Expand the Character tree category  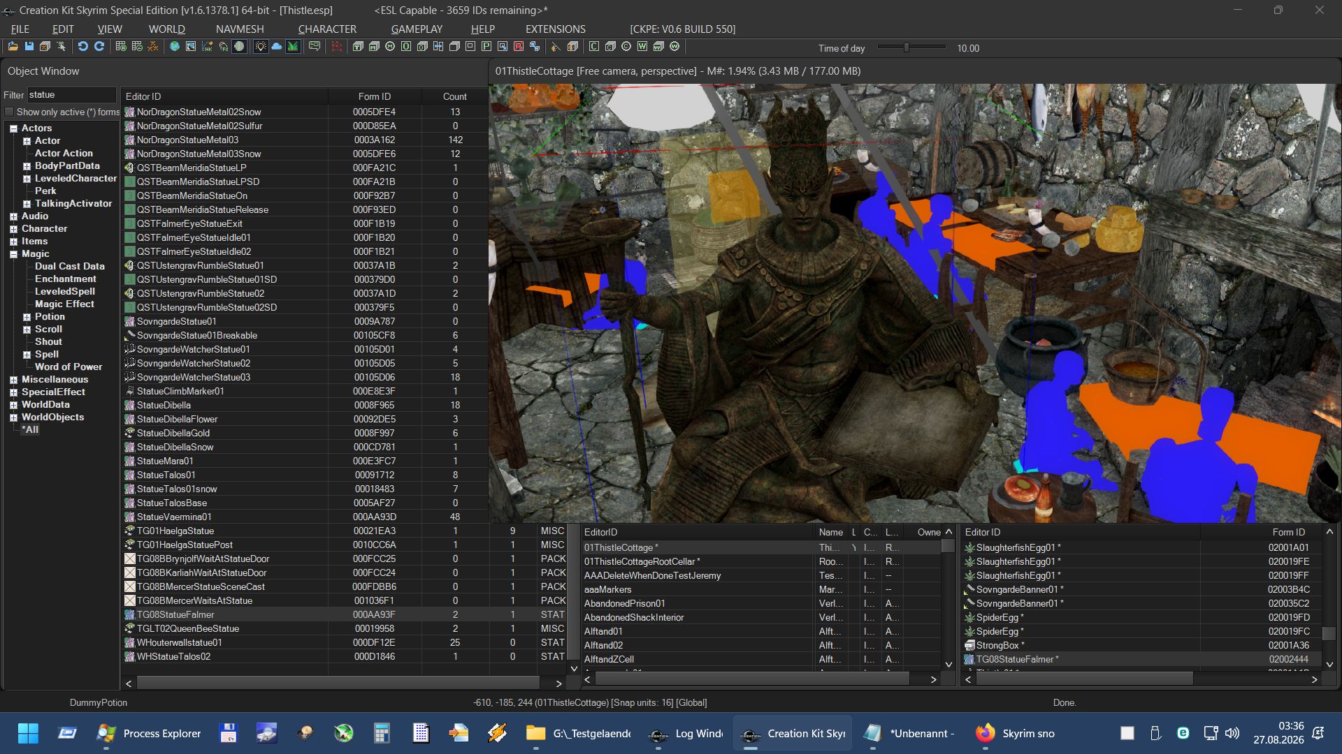pyautogui.click(x=13, y=229)
